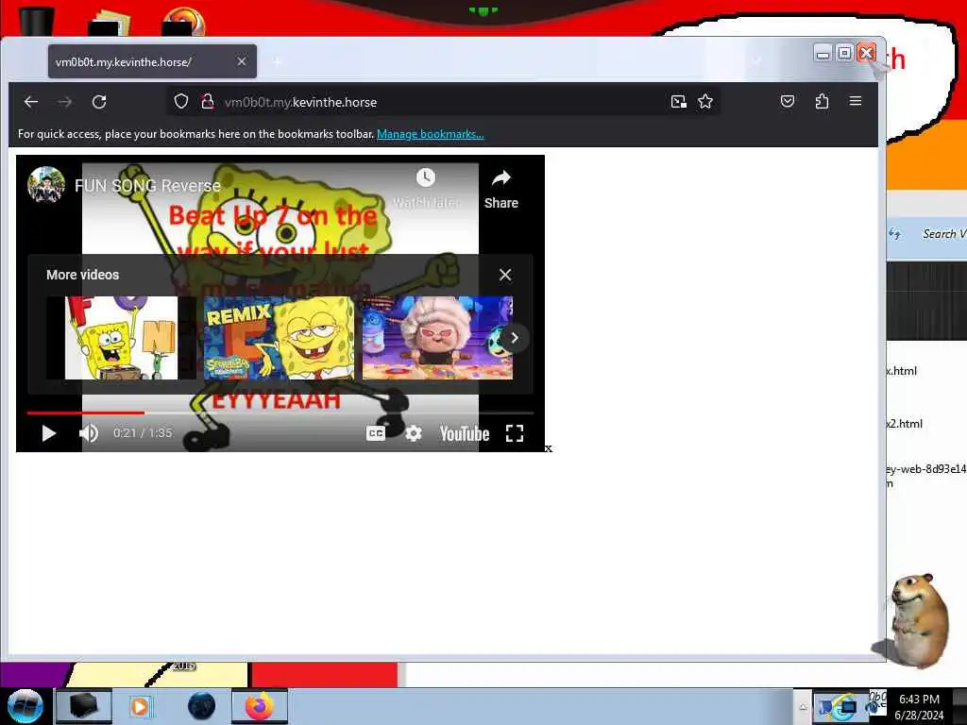
Task: Toggle closed captions CC button
Action: (x=376, y=433)
